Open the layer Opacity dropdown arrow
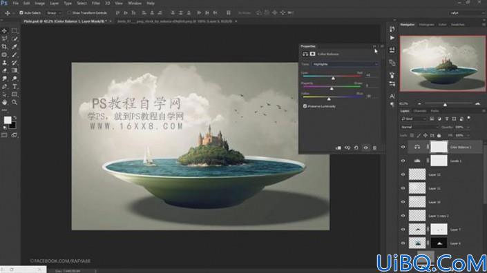Image resolution: width=487 pixels, height=273 pixels. tap(468, 127)
